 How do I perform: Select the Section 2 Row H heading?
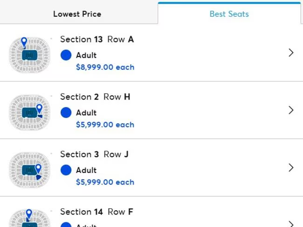pos(95,97)
